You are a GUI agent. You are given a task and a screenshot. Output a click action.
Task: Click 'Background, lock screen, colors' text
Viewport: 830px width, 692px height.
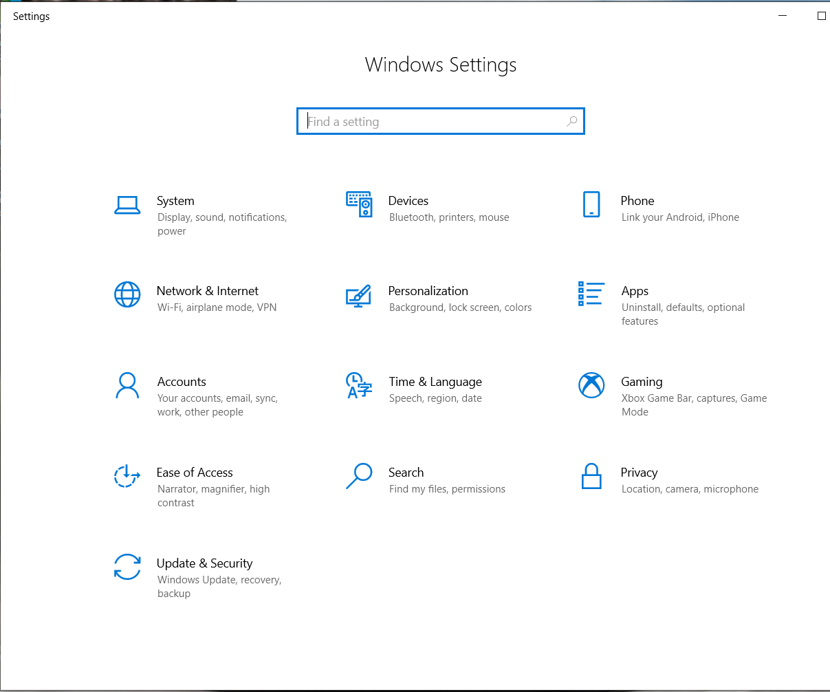click(x=460, y=307)
